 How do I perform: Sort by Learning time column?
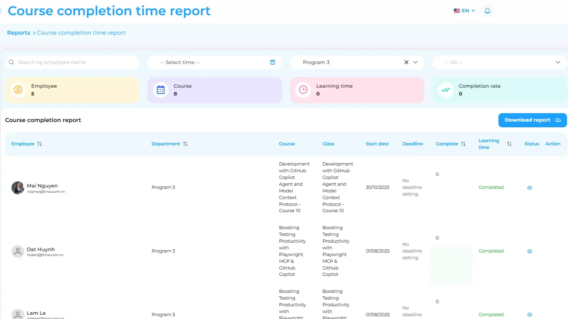pos(509,144)
